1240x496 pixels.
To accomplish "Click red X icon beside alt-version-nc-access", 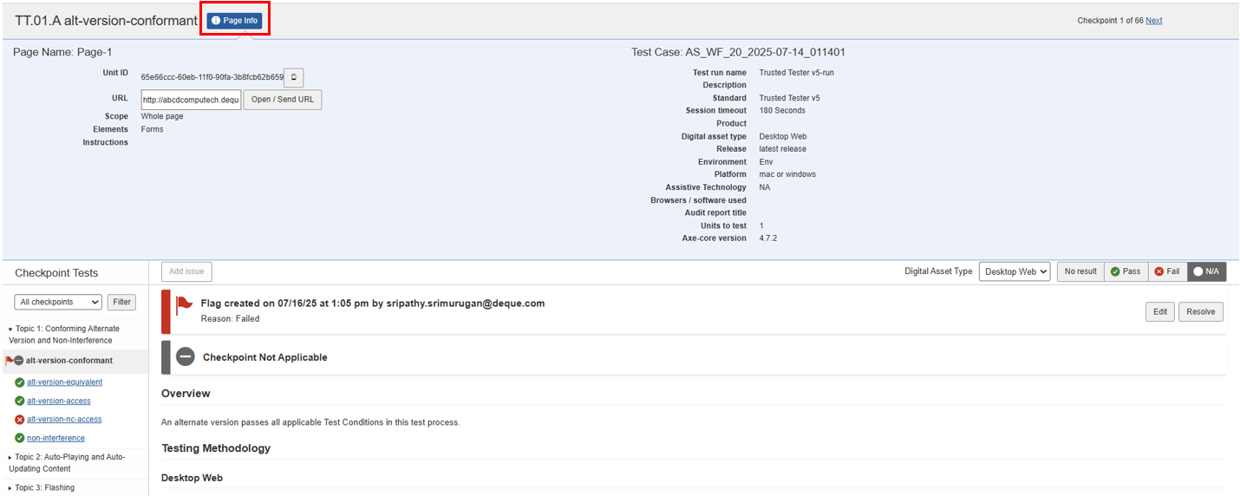I will 20,420.
